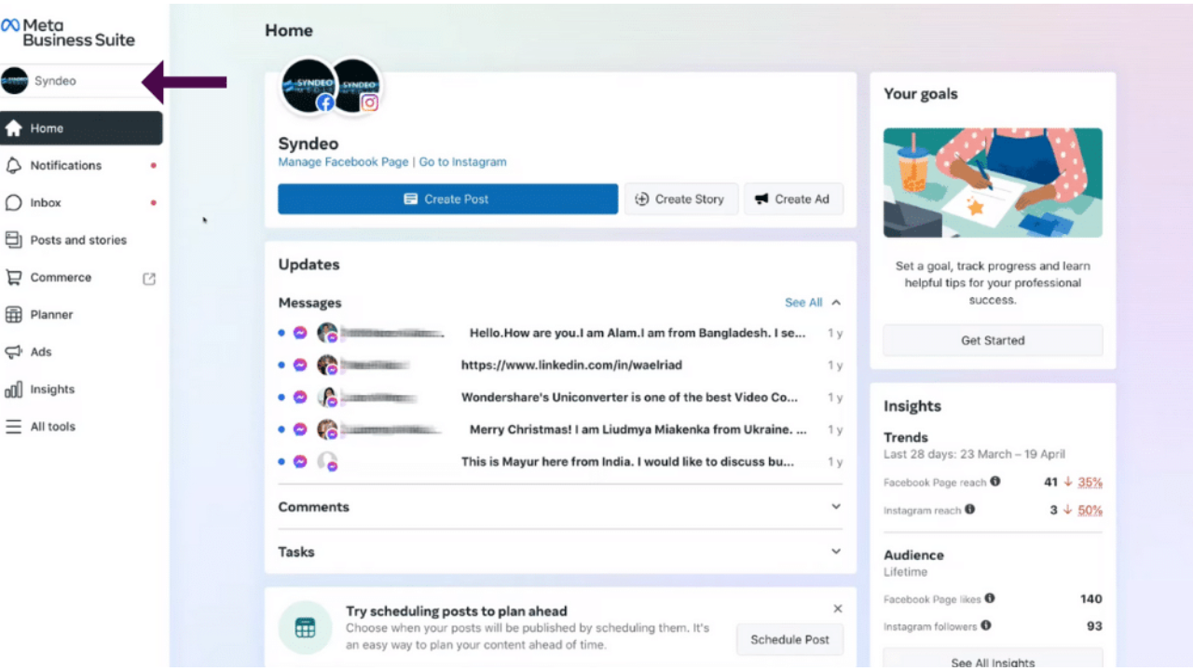This screenshot has width=1193, height=671.
Task: Click the All tools hamburger icon
Action: [14, 426]
